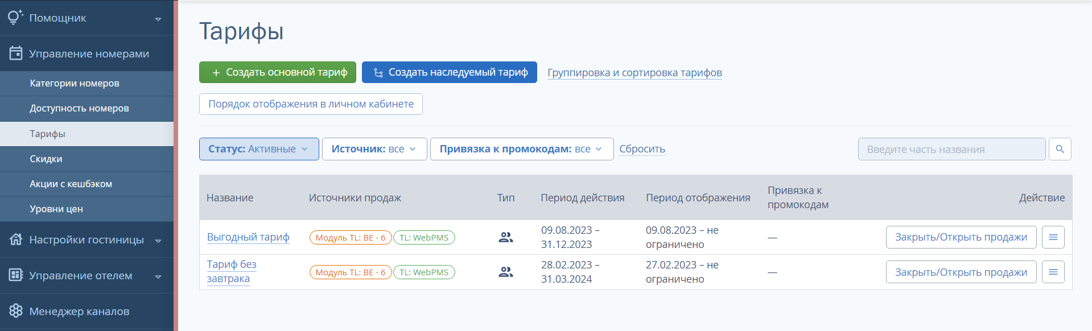This screenshot has height=331, width=1092.
Task: Open Менеджер каналов sidebar section
Action: [x=86, y=311]
